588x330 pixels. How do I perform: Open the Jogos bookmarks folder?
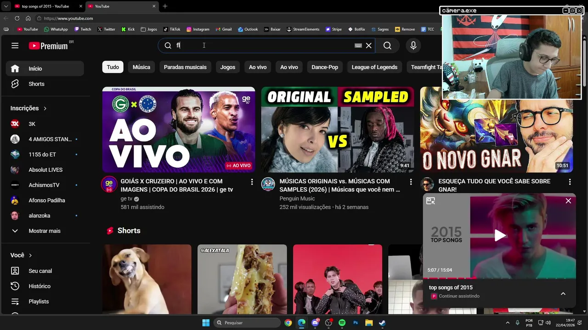tap(149, 29)
